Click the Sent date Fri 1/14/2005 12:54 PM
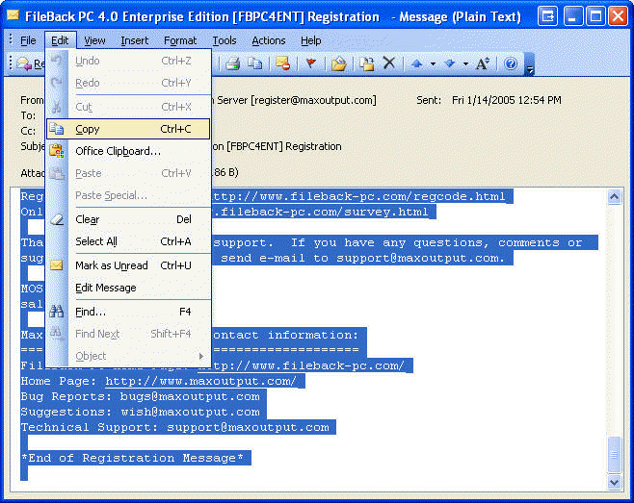The height and width of the screenshot is (503, 634). 506,100
